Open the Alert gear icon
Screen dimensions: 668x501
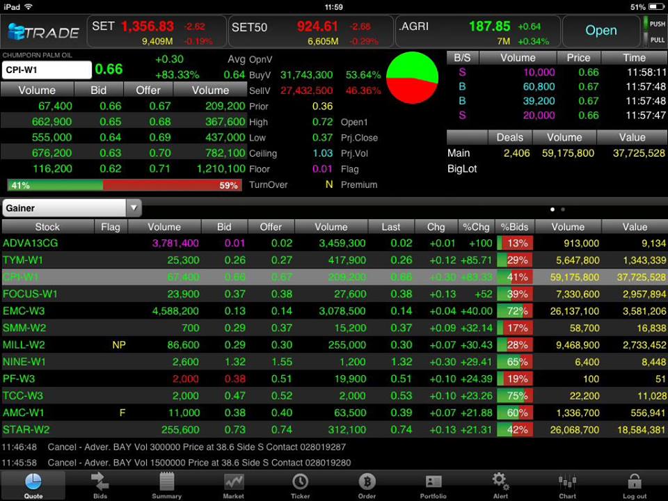pyautogui.click(x=500, y=482)
